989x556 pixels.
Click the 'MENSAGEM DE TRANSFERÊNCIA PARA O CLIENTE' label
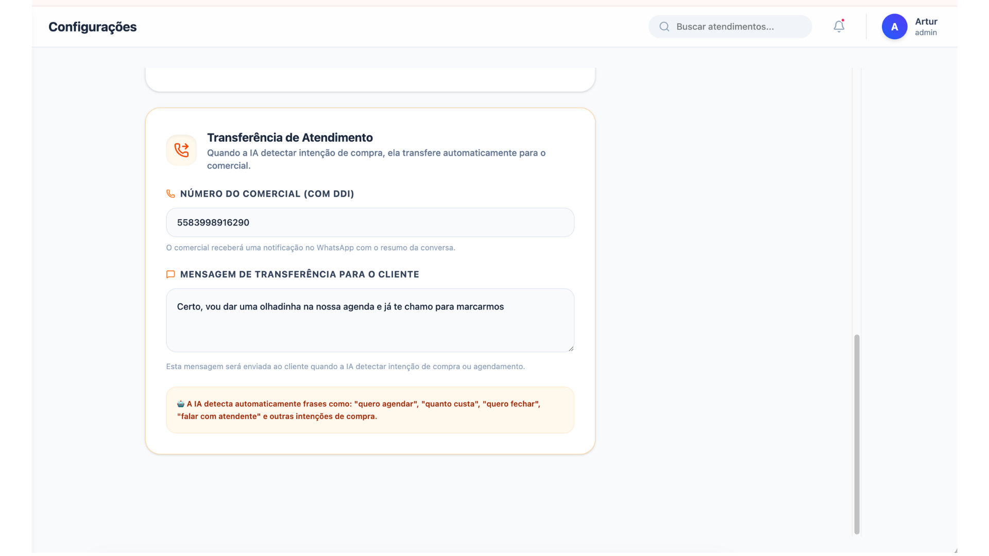[x=299, y=274]
